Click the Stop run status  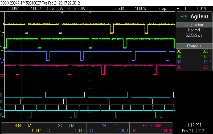[162, 9]
